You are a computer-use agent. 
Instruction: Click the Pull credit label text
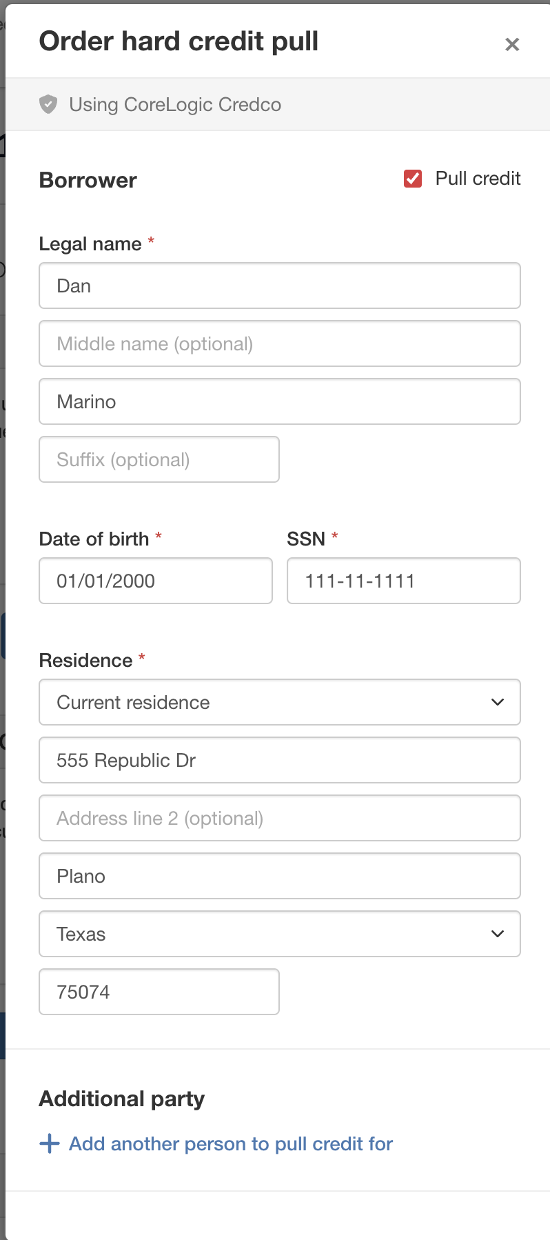[x=478, y=179]
